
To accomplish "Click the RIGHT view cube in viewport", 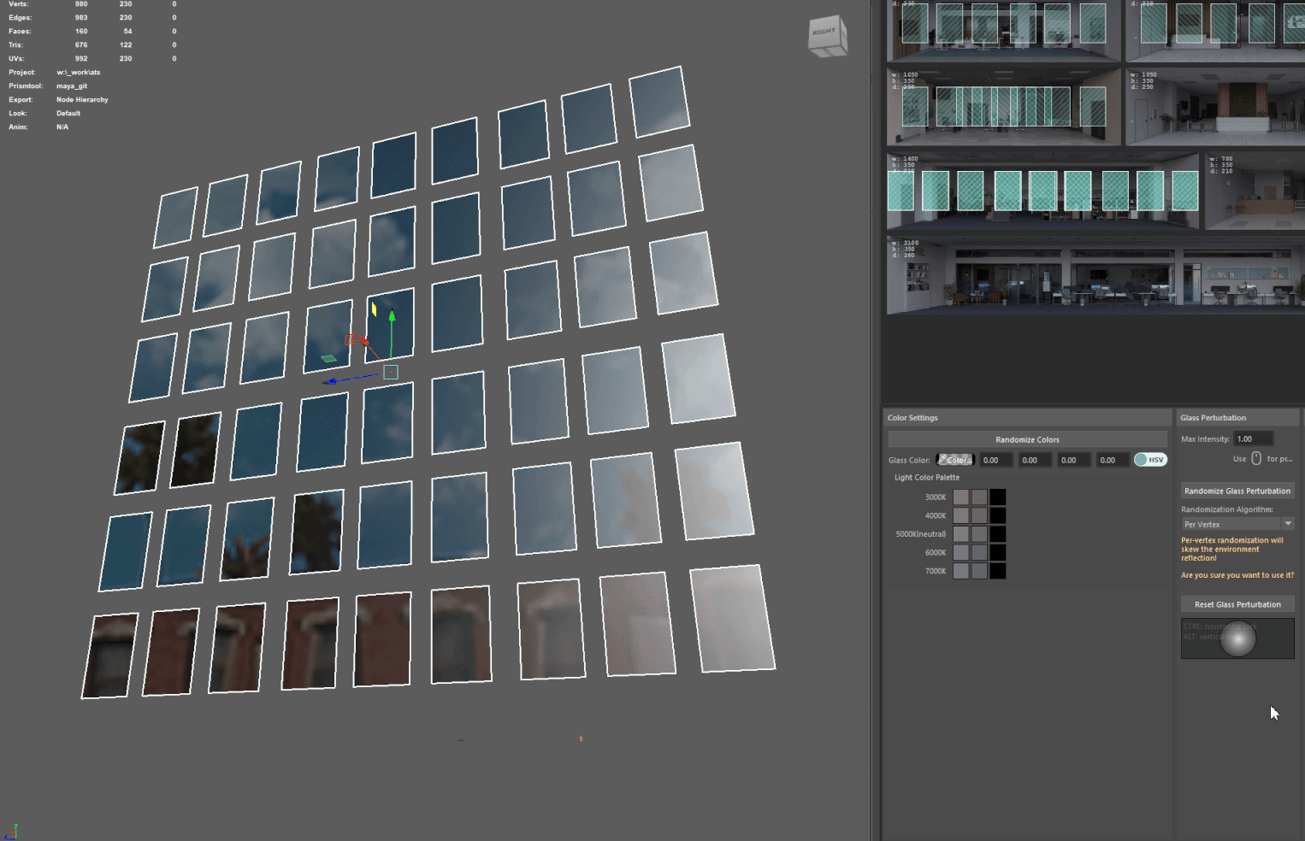I will coord(827,36).
